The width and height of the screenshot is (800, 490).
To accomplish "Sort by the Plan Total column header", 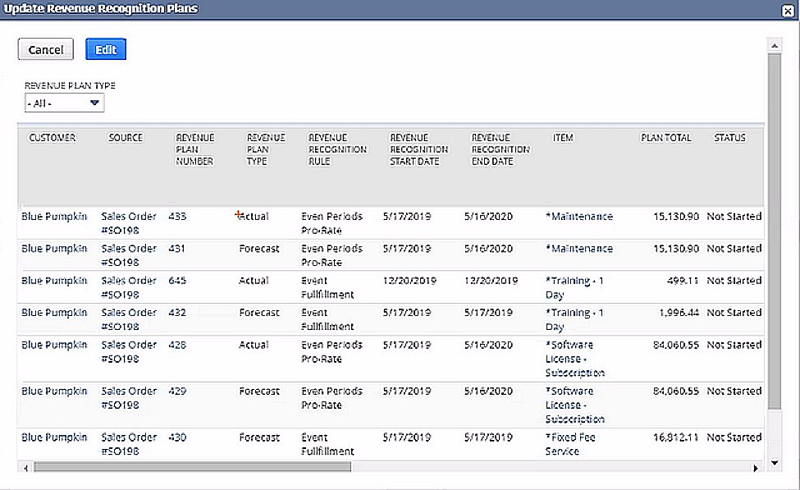I will coord(665,138).
